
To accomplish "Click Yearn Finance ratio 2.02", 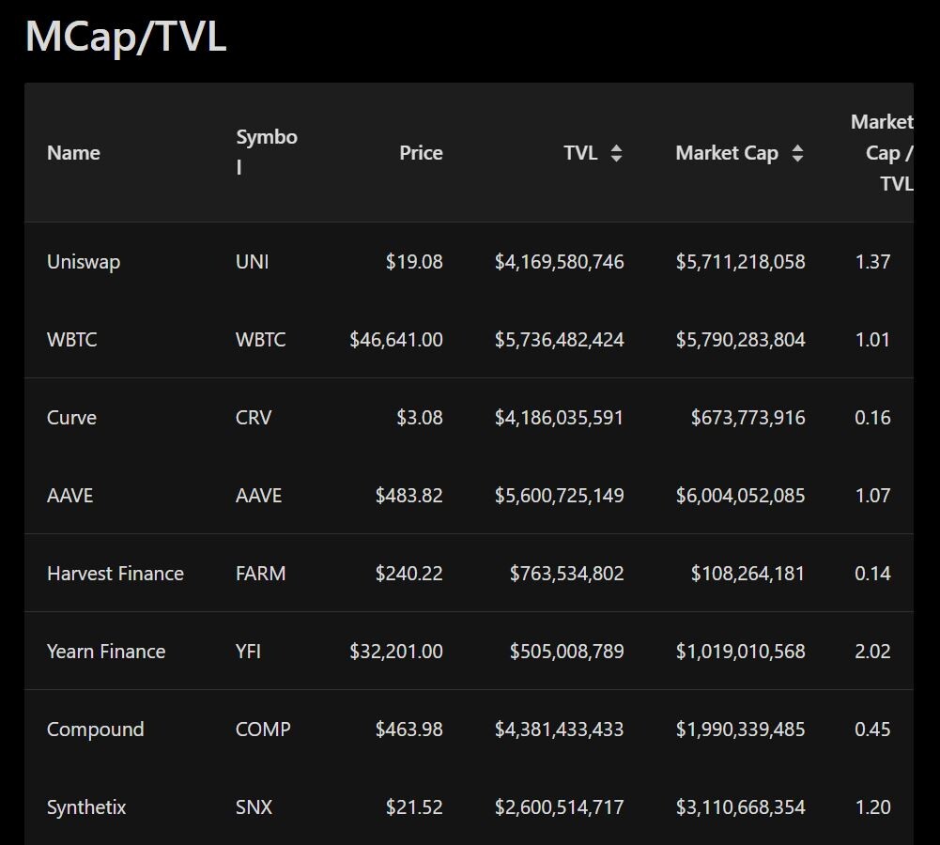I will pos(873,651).
